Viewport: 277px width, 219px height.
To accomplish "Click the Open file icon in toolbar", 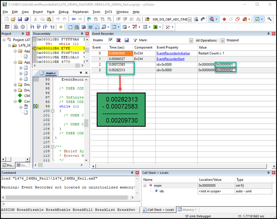I will [x=14, y=19].
